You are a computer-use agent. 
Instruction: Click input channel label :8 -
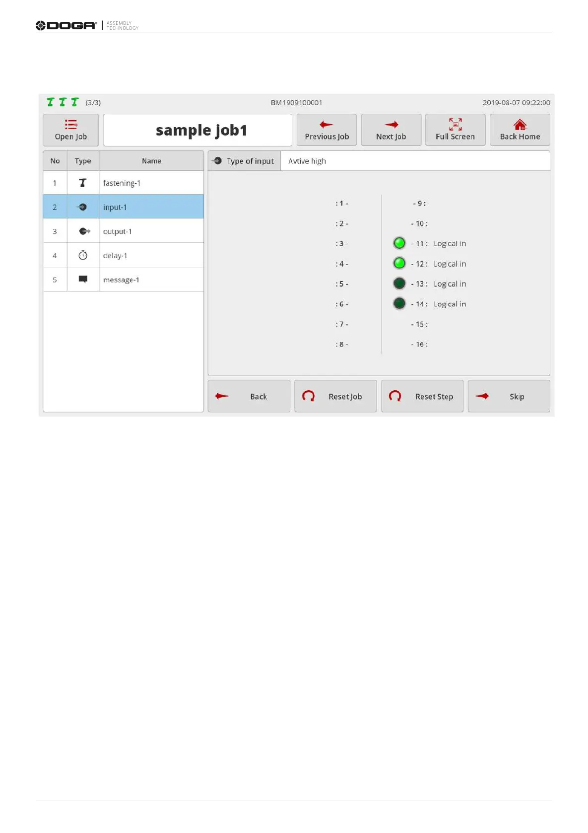pos(342,345)
